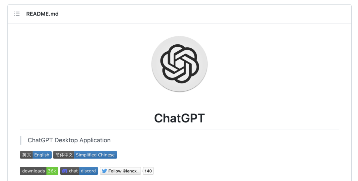Click the 简体中文 badge label
Screen dimensions: 358x181
pos(64,155)
